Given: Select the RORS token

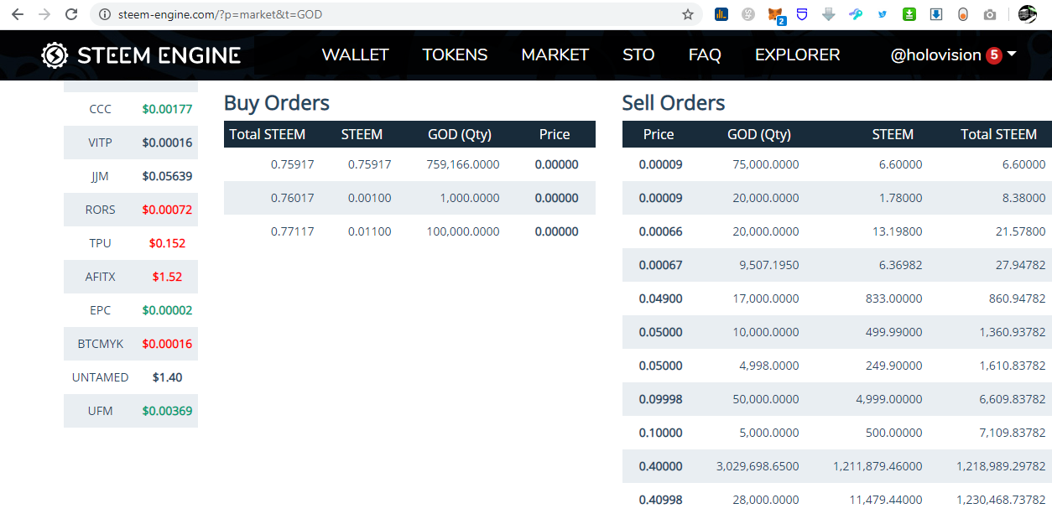Looking at the screenshot, I should click(x=131, y=210).
